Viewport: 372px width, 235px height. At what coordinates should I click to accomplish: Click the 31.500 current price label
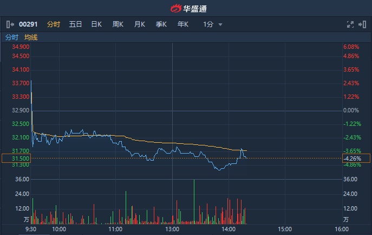21,158
